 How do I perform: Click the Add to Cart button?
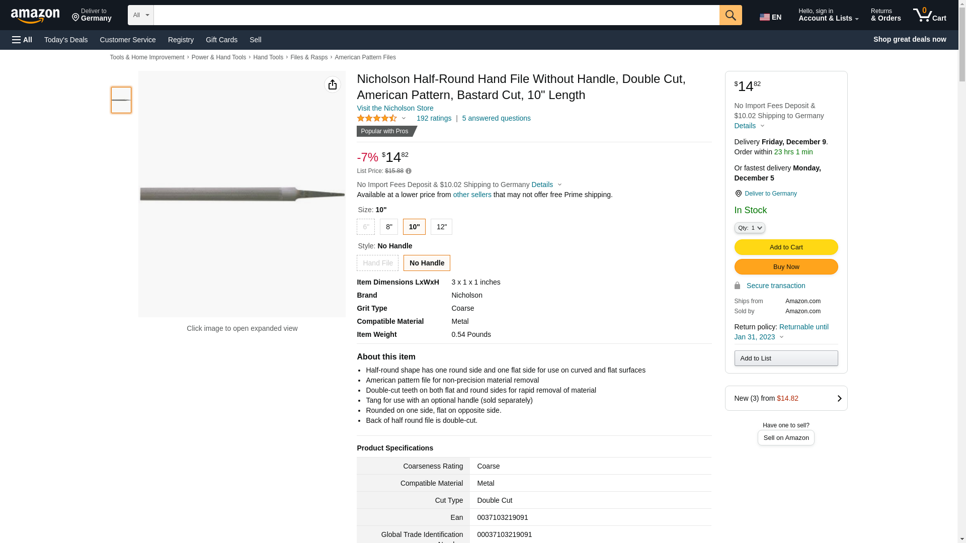click(786, 247)
